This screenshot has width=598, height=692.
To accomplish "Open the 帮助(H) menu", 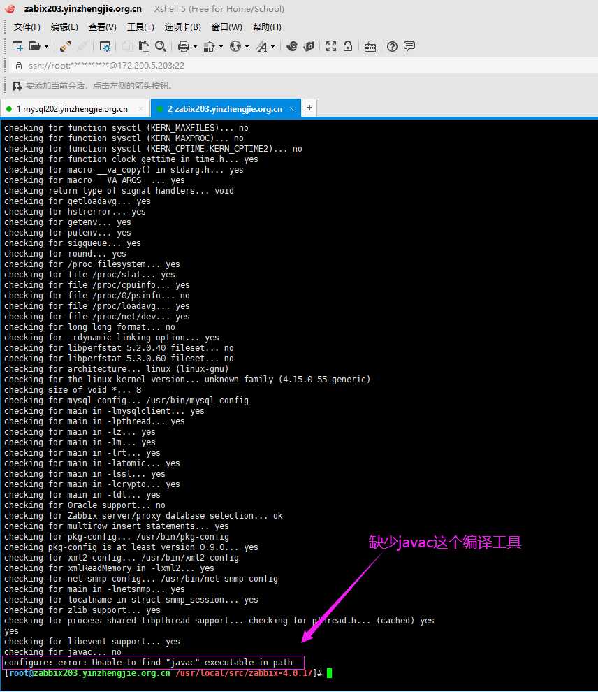I will 267,27.
